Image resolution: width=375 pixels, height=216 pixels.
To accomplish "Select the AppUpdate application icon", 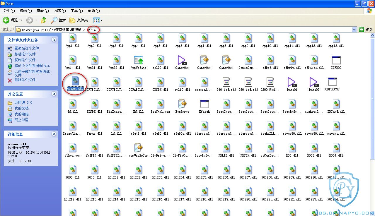I will [x=139, y=60].
